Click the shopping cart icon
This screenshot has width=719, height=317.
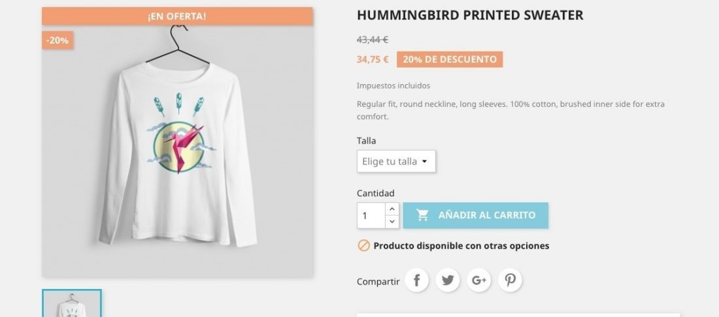(x=422, y=215)
